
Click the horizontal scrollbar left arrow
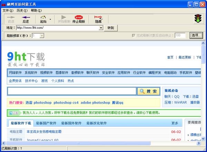pyautogui.click(x=4, y=143)
